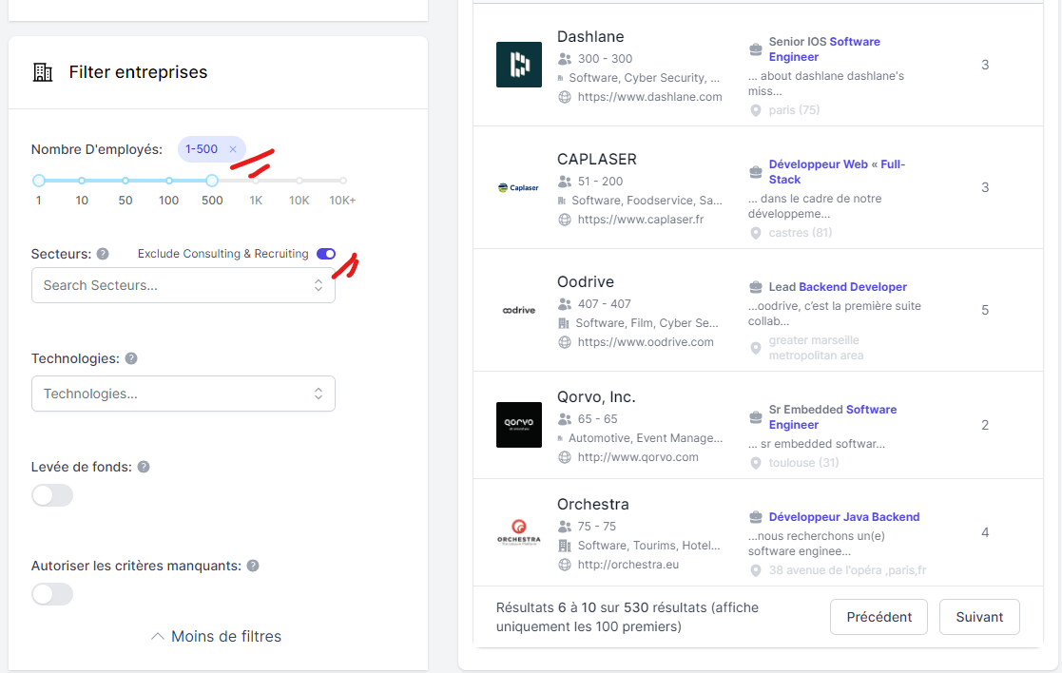Image resolution: width=1062 pixels, height=673 pixels.
Task: Open the Technologies dropdown
Action: click(x=183, y=394)
